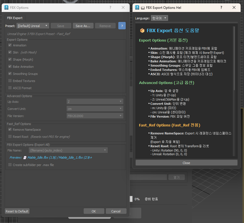Click the Save As... button
The width and height of the screenshot is (244, 223).
[x=83, y=26]
